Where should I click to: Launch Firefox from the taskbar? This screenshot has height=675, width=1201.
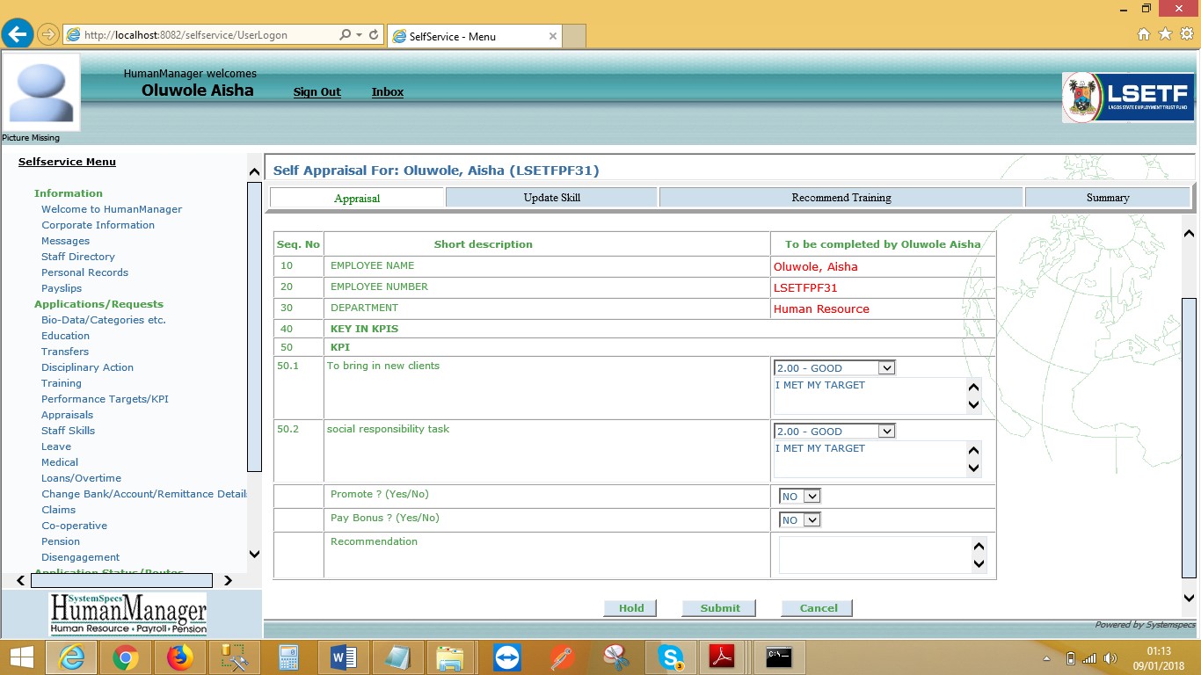(180, 657)
